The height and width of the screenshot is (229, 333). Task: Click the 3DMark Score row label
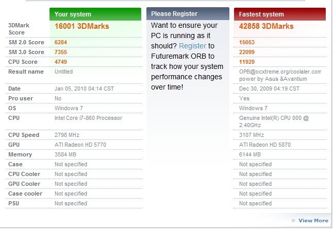(20, 28)
